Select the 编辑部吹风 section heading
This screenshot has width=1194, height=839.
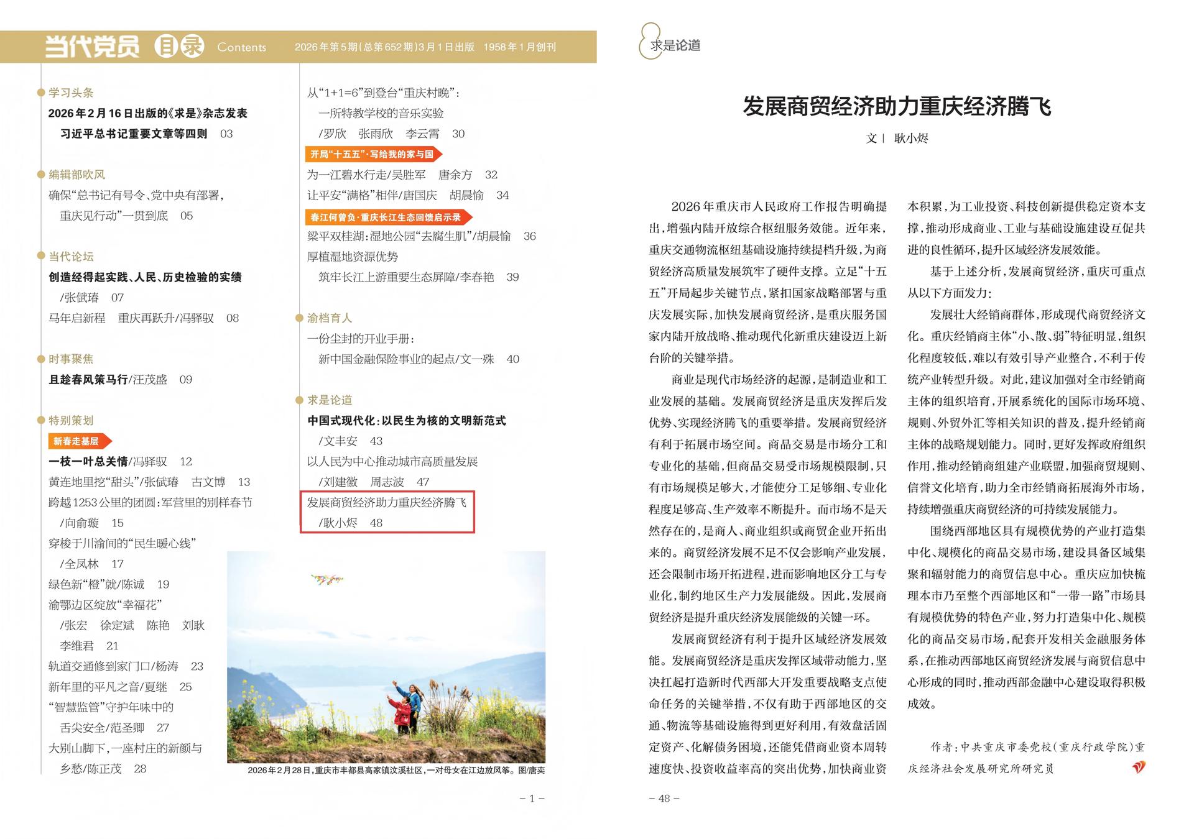[76, 175]
